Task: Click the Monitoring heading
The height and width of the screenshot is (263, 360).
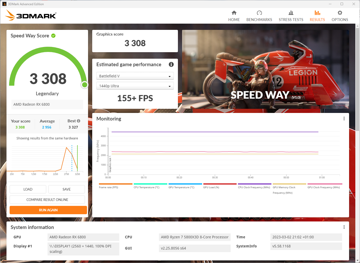Action: coord(109,119)
